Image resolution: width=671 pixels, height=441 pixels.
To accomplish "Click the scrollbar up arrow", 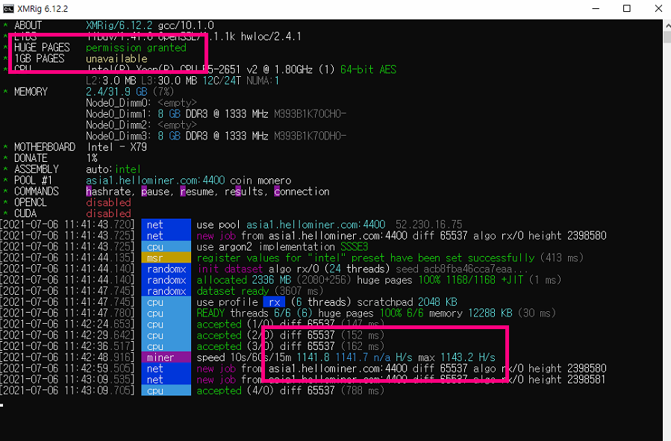I will click(667, 25).
